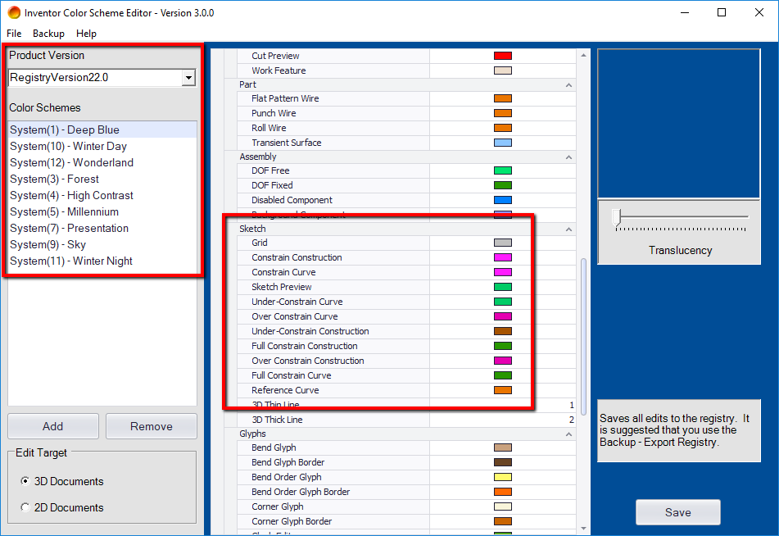Click the Transient Surface color swatch
The height and width of the screenshot is (536, 779).
point(503,143)
